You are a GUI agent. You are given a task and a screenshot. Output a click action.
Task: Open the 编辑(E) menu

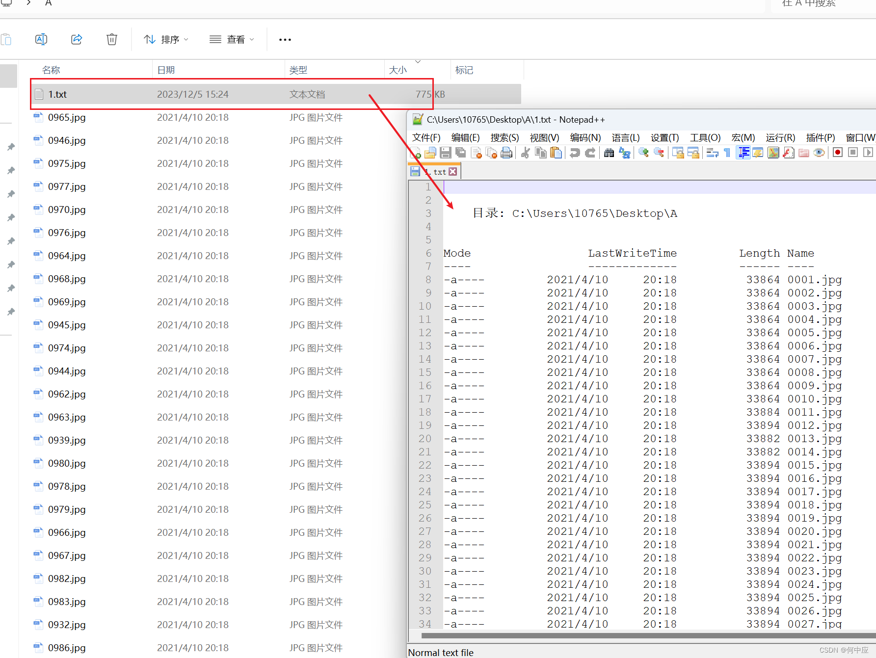pyautogui.click(x=465, y=138)
